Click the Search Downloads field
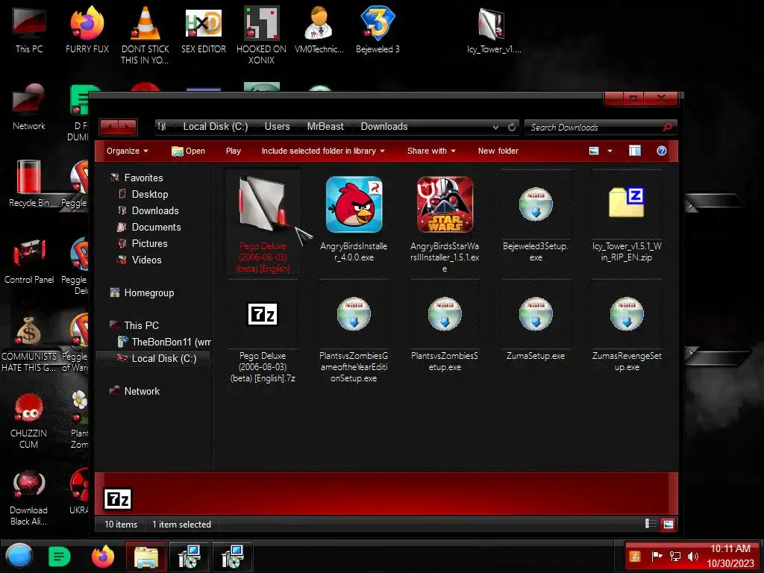The width and height of the screenshot is (764, 573). 595,127
